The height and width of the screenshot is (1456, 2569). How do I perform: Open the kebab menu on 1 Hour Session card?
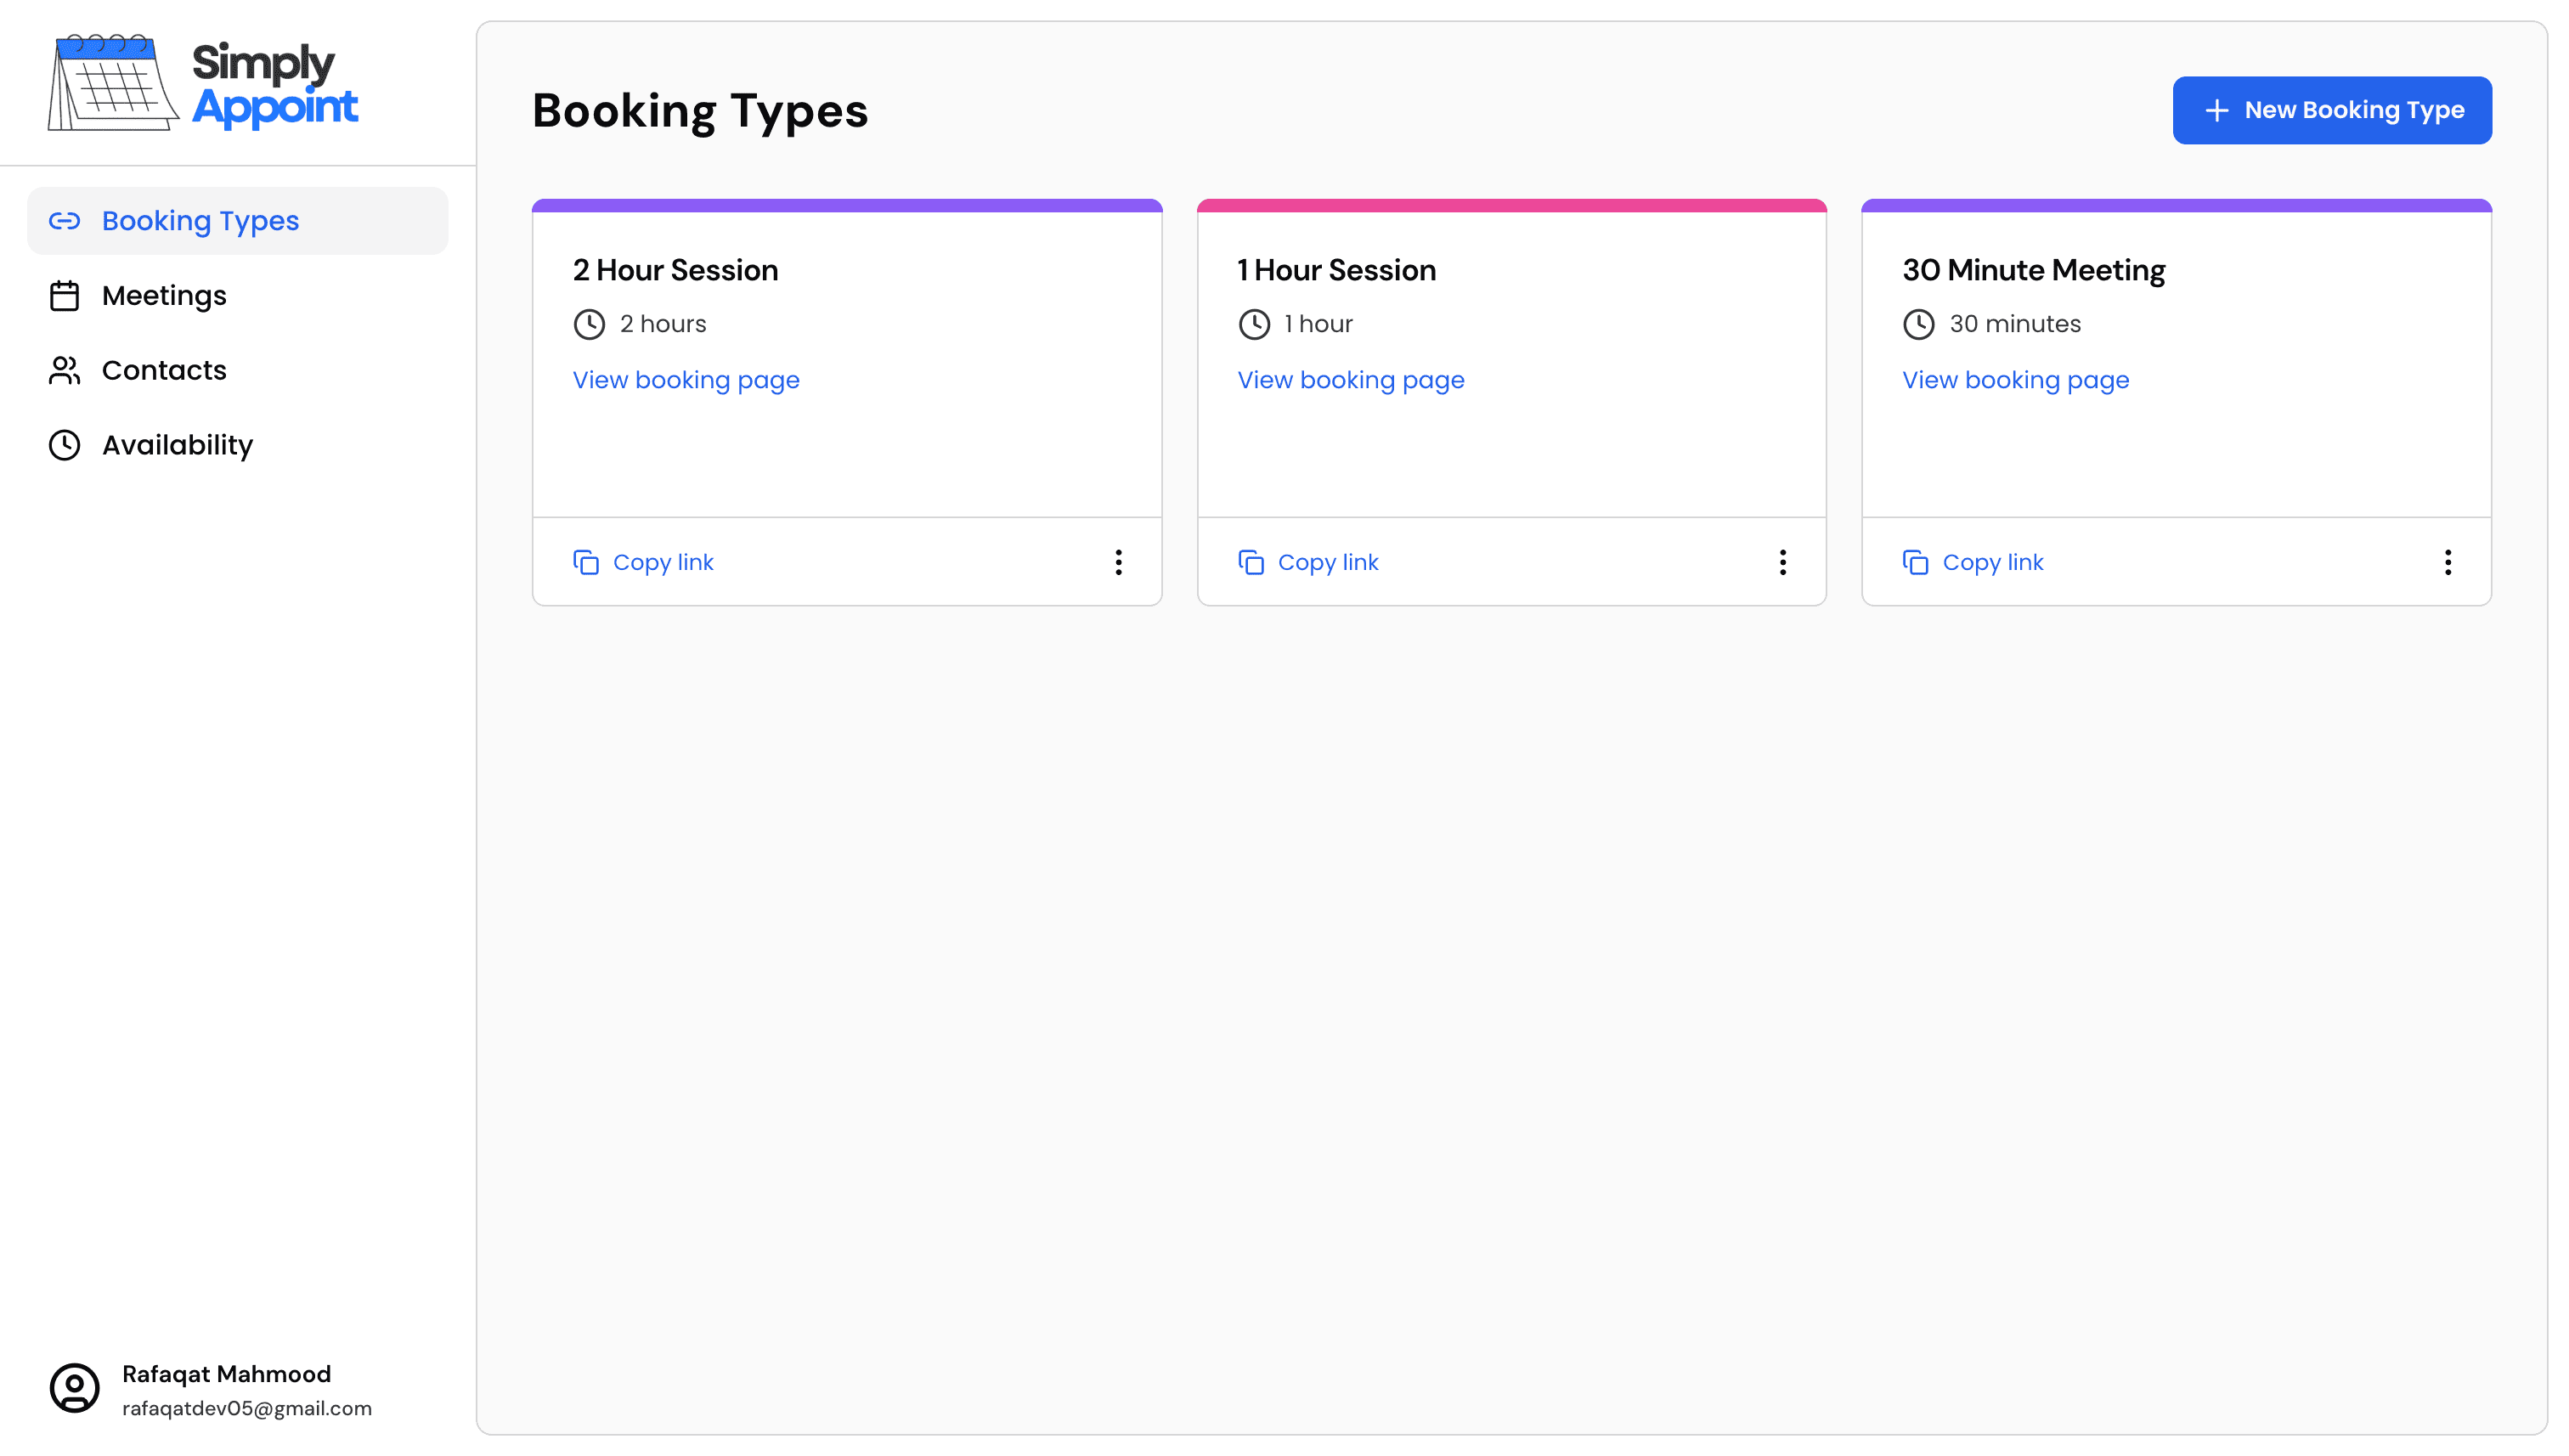1783,562
